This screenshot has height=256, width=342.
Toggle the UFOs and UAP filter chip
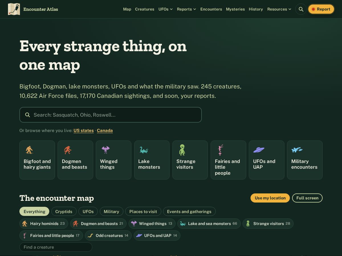[157, 236]
